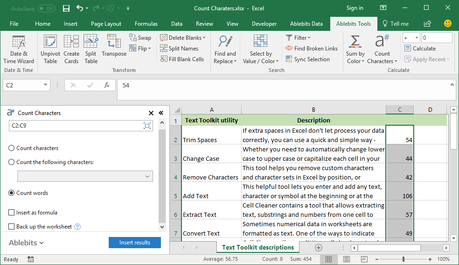Open the Create Cards tool
Screen dimensions: 459x265
point(71,49)
